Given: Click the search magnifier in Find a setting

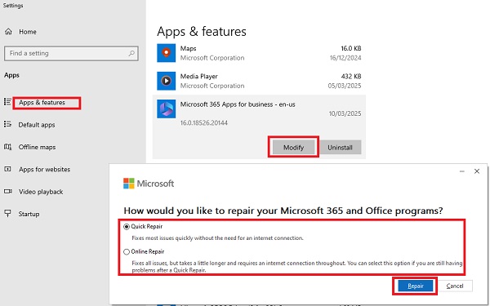Looking at the screenshot, I should [x=131, y=53].
